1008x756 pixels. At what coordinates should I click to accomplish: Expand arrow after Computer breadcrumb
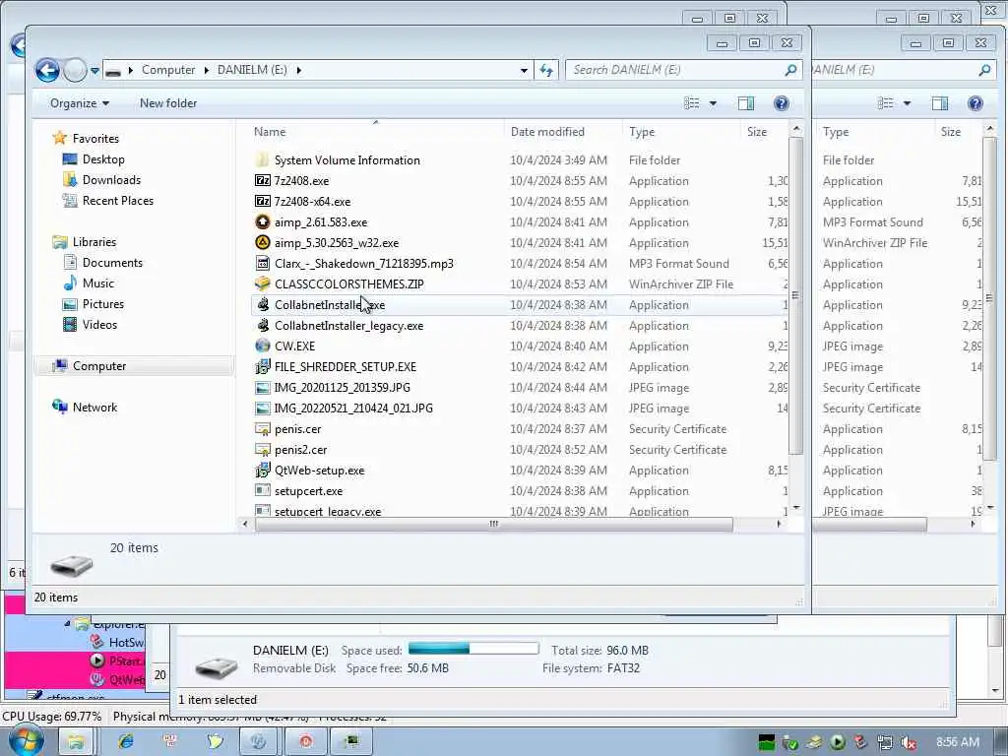click(207, 70)
